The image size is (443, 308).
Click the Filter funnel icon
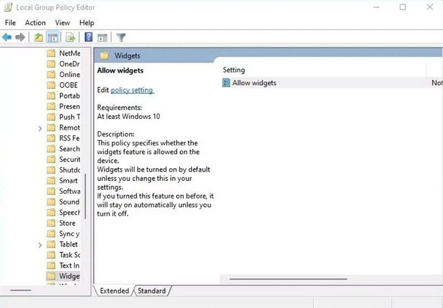tap(121, 38)
